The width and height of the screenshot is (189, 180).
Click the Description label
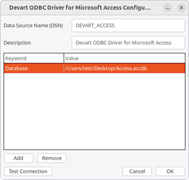[17, 43]
